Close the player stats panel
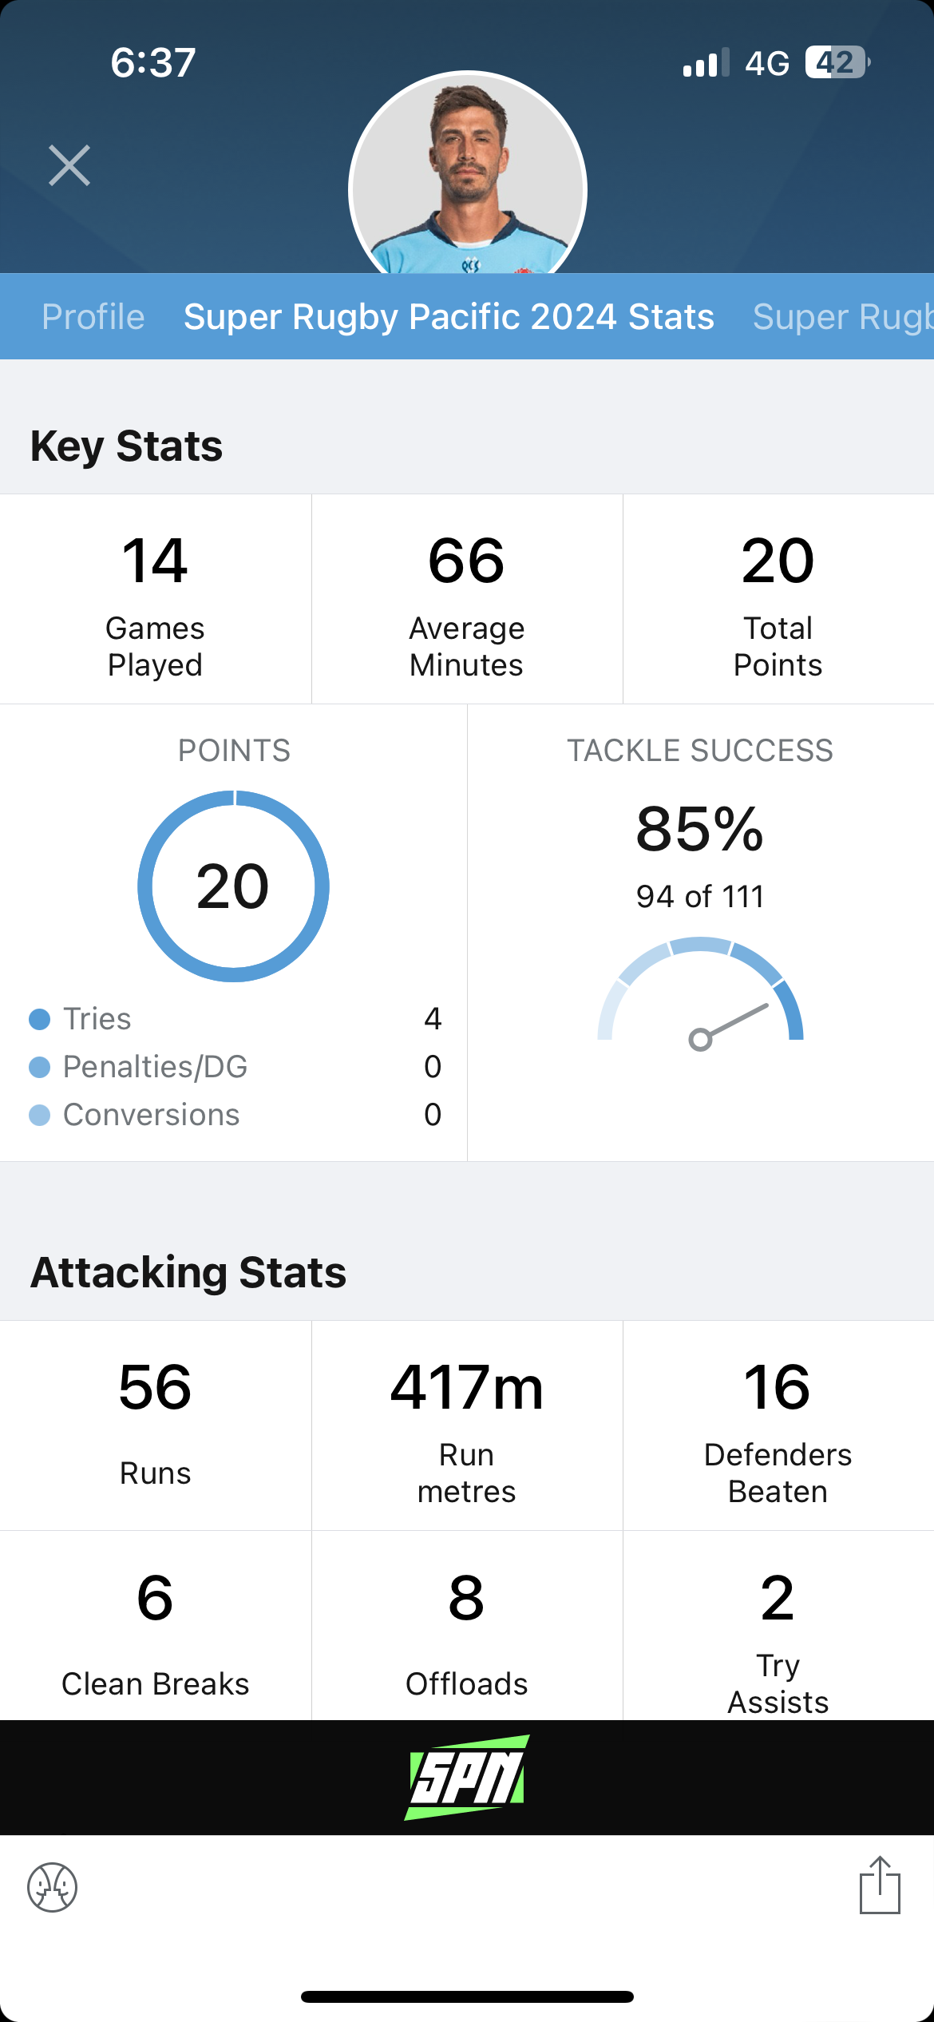The width and height of the screenshot is (934, 2022). tap(69, 165)
